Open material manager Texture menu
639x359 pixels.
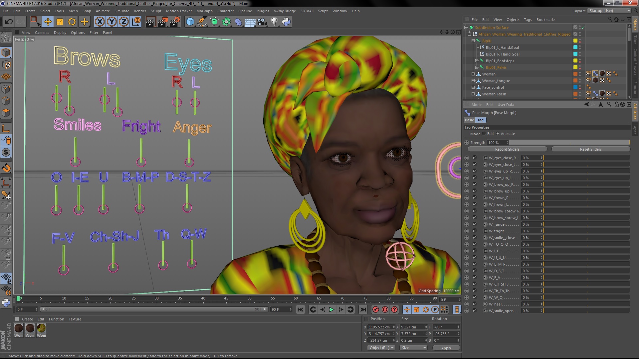click(x=75, y=319)
